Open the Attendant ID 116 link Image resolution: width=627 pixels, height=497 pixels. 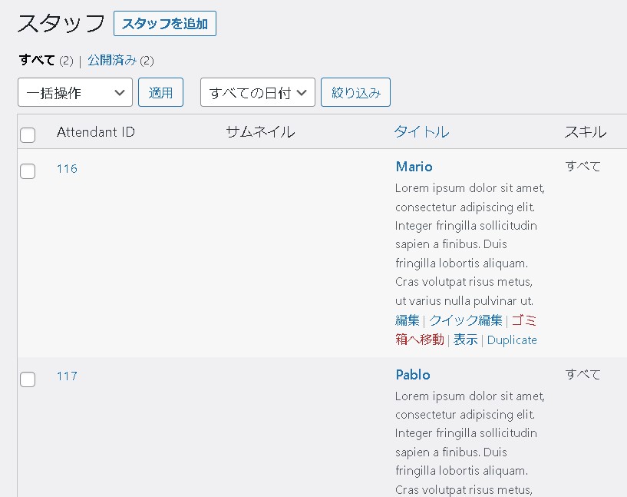(x=67, y=169)
